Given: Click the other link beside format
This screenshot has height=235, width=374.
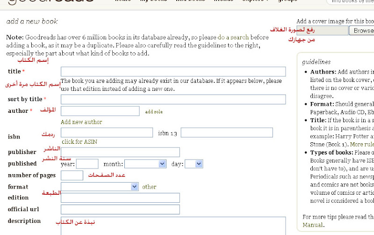Looking at the screenshot, I should point(149,187).
